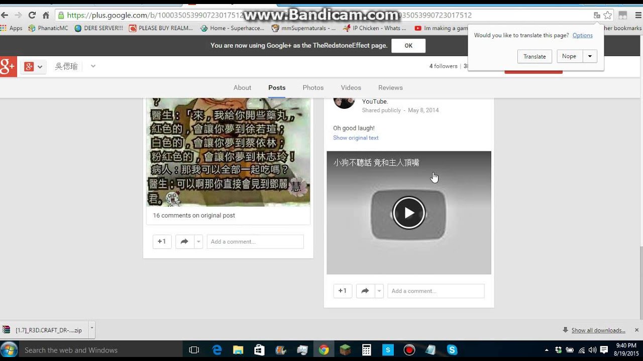The image size is (643, 361).
Task: +1 the left image post
Action: coord(162,242)
